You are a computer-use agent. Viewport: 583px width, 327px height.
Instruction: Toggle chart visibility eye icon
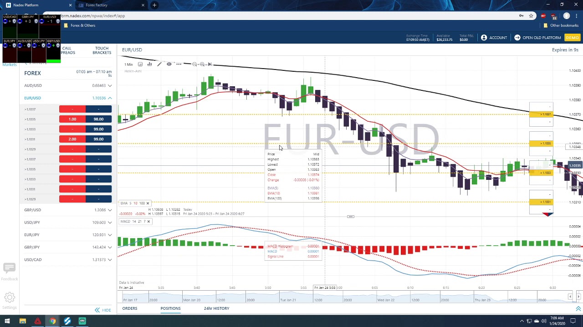(169, 64)
